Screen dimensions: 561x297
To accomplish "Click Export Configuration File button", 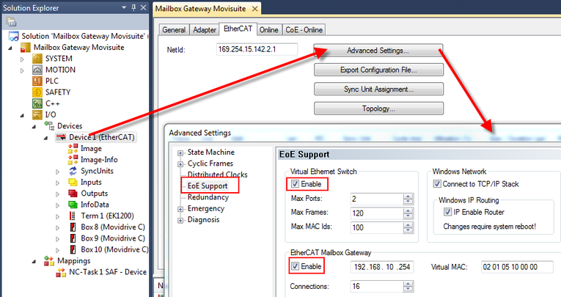I will [378, 70].
